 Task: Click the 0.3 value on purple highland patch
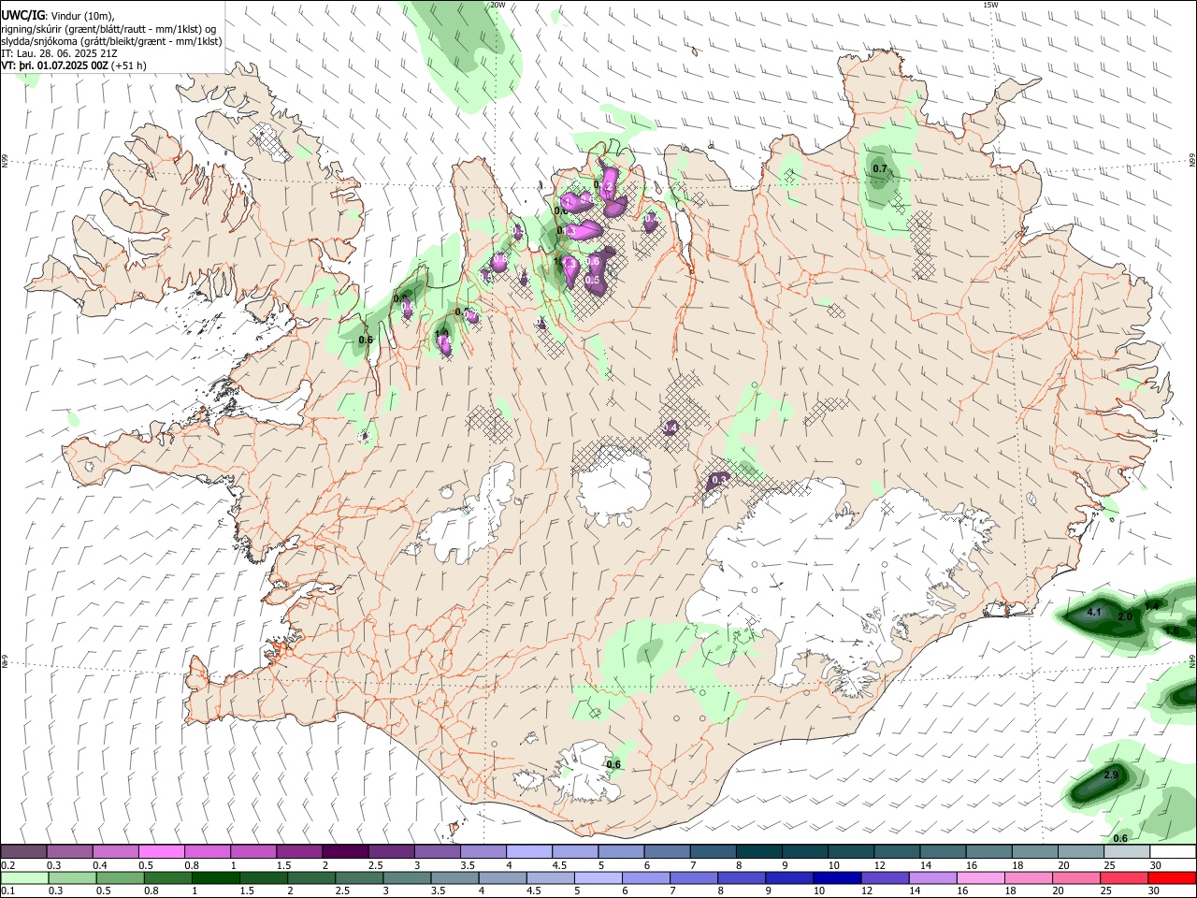point(719,480)
